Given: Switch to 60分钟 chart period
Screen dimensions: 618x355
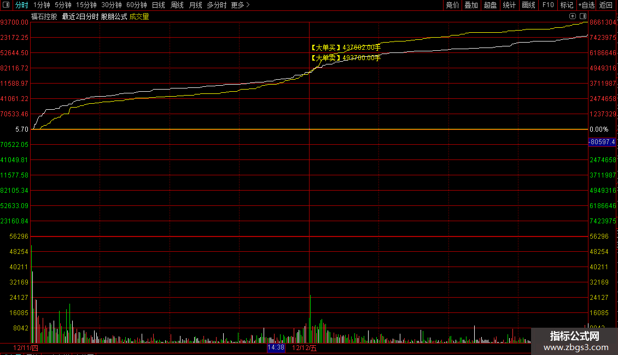Looking at the screenshot, I should click(137, 5).
